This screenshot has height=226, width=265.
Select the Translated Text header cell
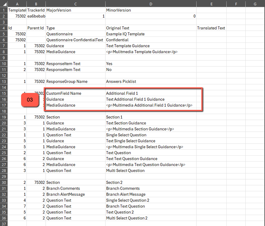pyautogui.click(x=211, y=28)
